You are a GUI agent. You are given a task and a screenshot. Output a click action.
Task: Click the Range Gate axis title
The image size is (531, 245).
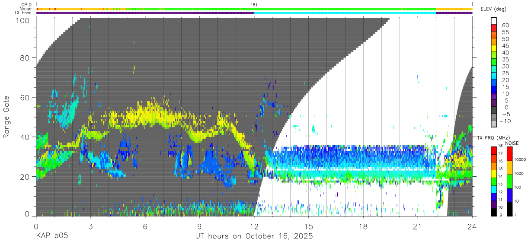coord(6,117)
